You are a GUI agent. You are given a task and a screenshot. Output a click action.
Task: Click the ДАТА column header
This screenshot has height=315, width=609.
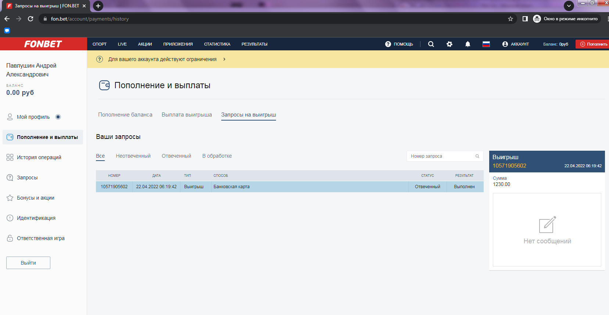tap(157, 176)
